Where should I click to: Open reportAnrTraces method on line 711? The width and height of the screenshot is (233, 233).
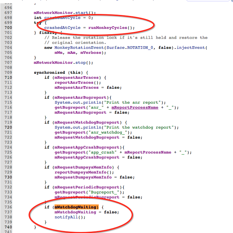[x=74, y=83]
